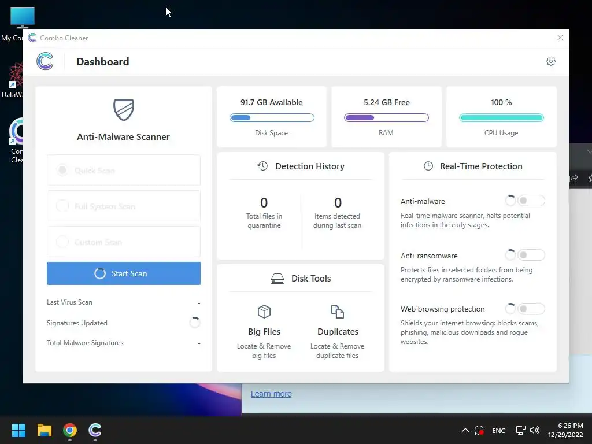Click the Signatures Updated loading spinner
Image resolution: width=592 pixels, height=444 pixels.
(x=194, y=323)
